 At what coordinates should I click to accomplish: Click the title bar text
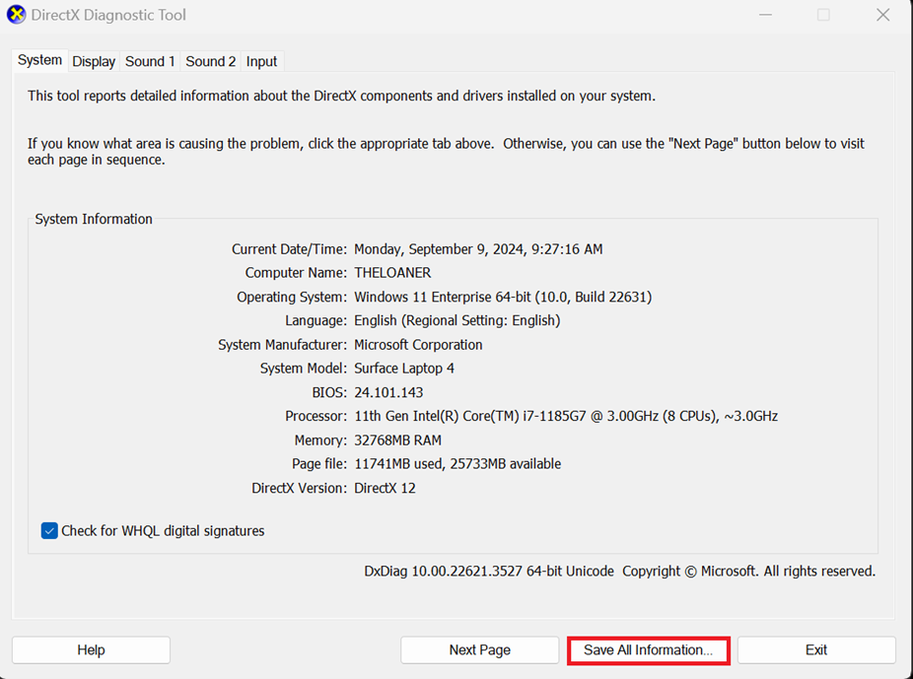click(108, 15)
